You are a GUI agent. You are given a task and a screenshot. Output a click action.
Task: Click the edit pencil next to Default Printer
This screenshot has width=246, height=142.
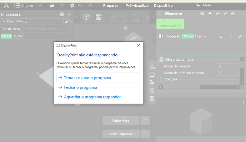pos(67,22)
